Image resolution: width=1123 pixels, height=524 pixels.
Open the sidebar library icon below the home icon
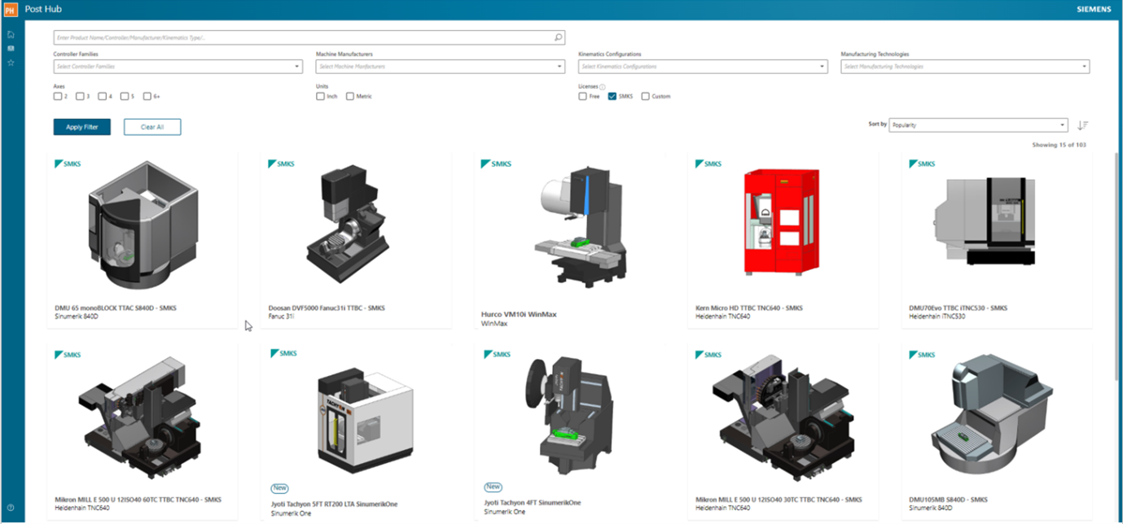click(11, 48)
